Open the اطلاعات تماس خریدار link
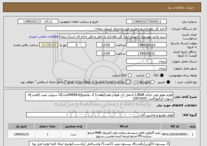Screen dimensions: 207x146 click(x=44, y=36)
